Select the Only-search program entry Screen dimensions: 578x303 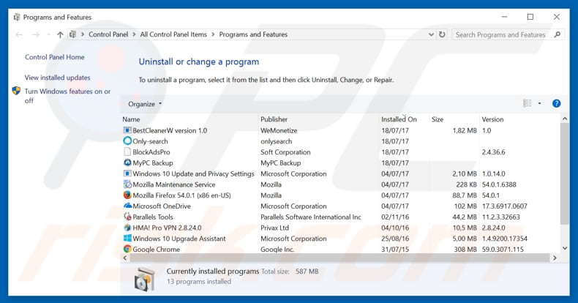pos(150,141)
